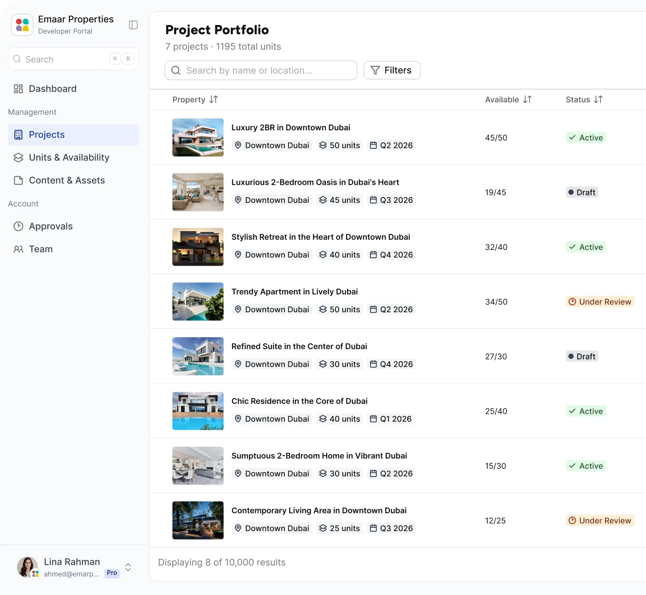The height and width of the screenshot is (595, 646).
Task: Open Units & Availability layers icon
Action: coord(18,158)
